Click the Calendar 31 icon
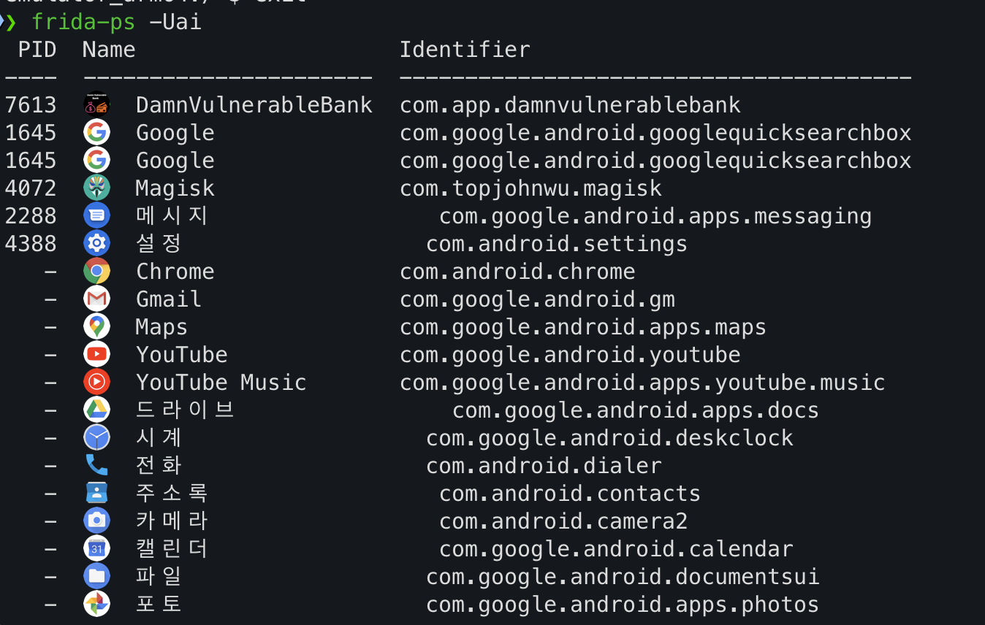Screen dimensions: 985x625 coord(96,549)
